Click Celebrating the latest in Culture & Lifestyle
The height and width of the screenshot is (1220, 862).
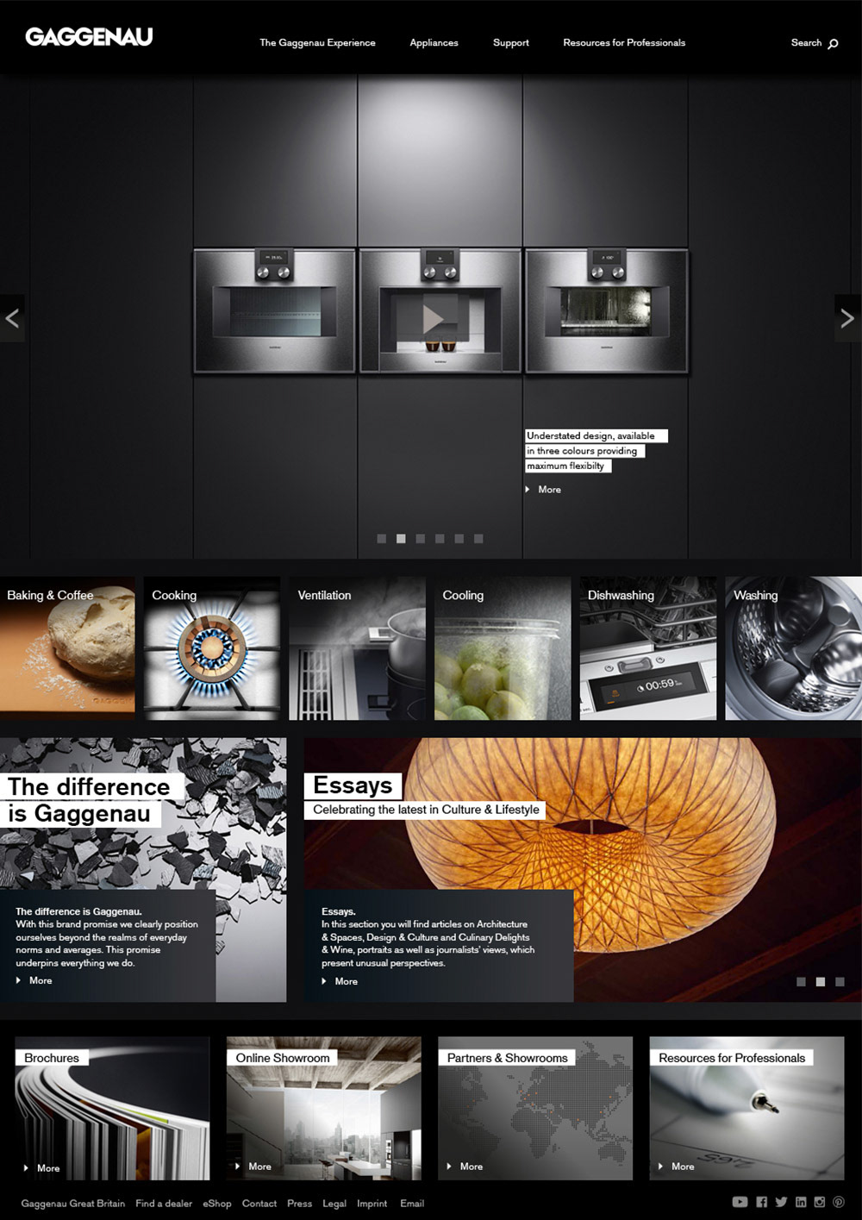point(426,810)
